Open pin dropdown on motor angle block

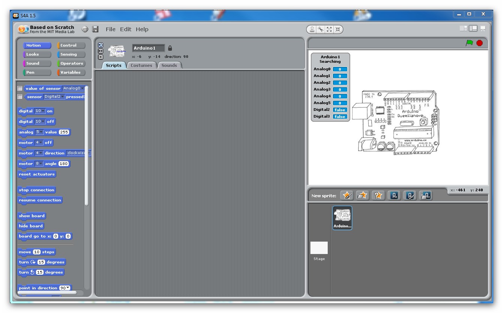[39, 163]
